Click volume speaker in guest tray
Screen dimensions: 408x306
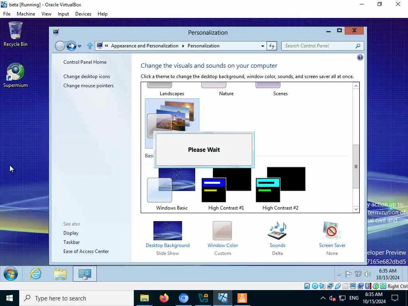click(367, 274)
